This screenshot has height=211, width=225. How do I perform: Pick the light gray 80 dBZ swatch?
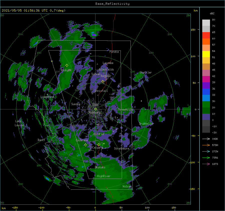(x=206, y=23)
